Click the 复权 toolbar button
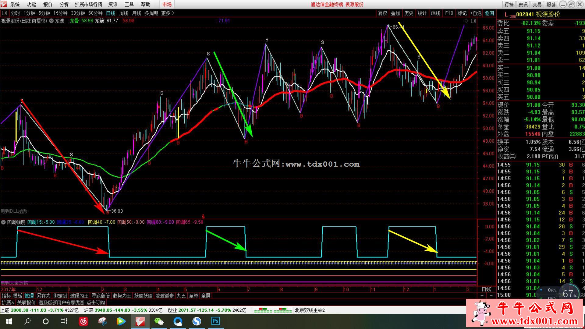This screenshot has width=585, height=329. (x=382, y=13)
